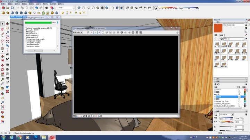Toggle Layer0 visibility checkbox

coord(239,90)
